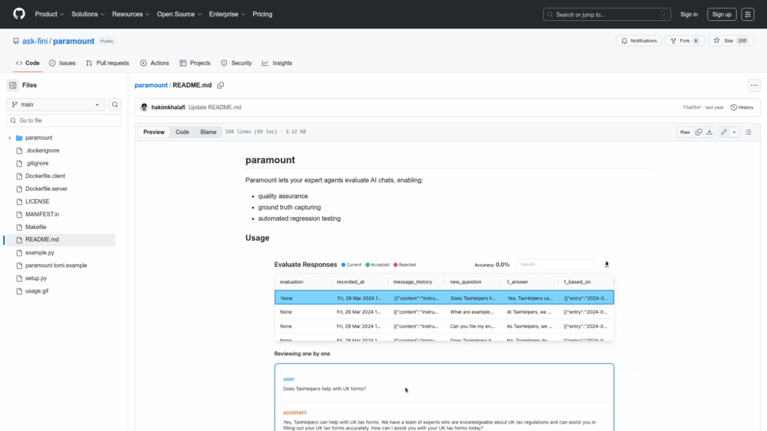Click the GitHub logo icon
The width and height of the screenshot is (767, 431).
[19, 14]
